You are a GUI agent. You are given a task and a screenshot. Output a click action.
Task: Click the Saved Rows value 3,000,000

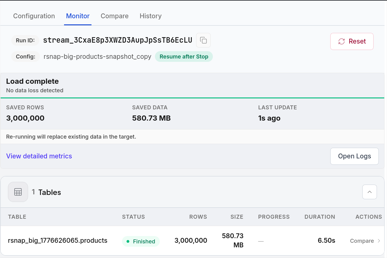click(x=25, y=118)
